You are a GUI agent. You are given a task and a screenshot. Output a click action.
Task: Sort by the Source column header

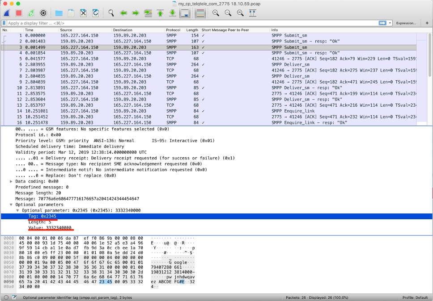click(66, 30)
